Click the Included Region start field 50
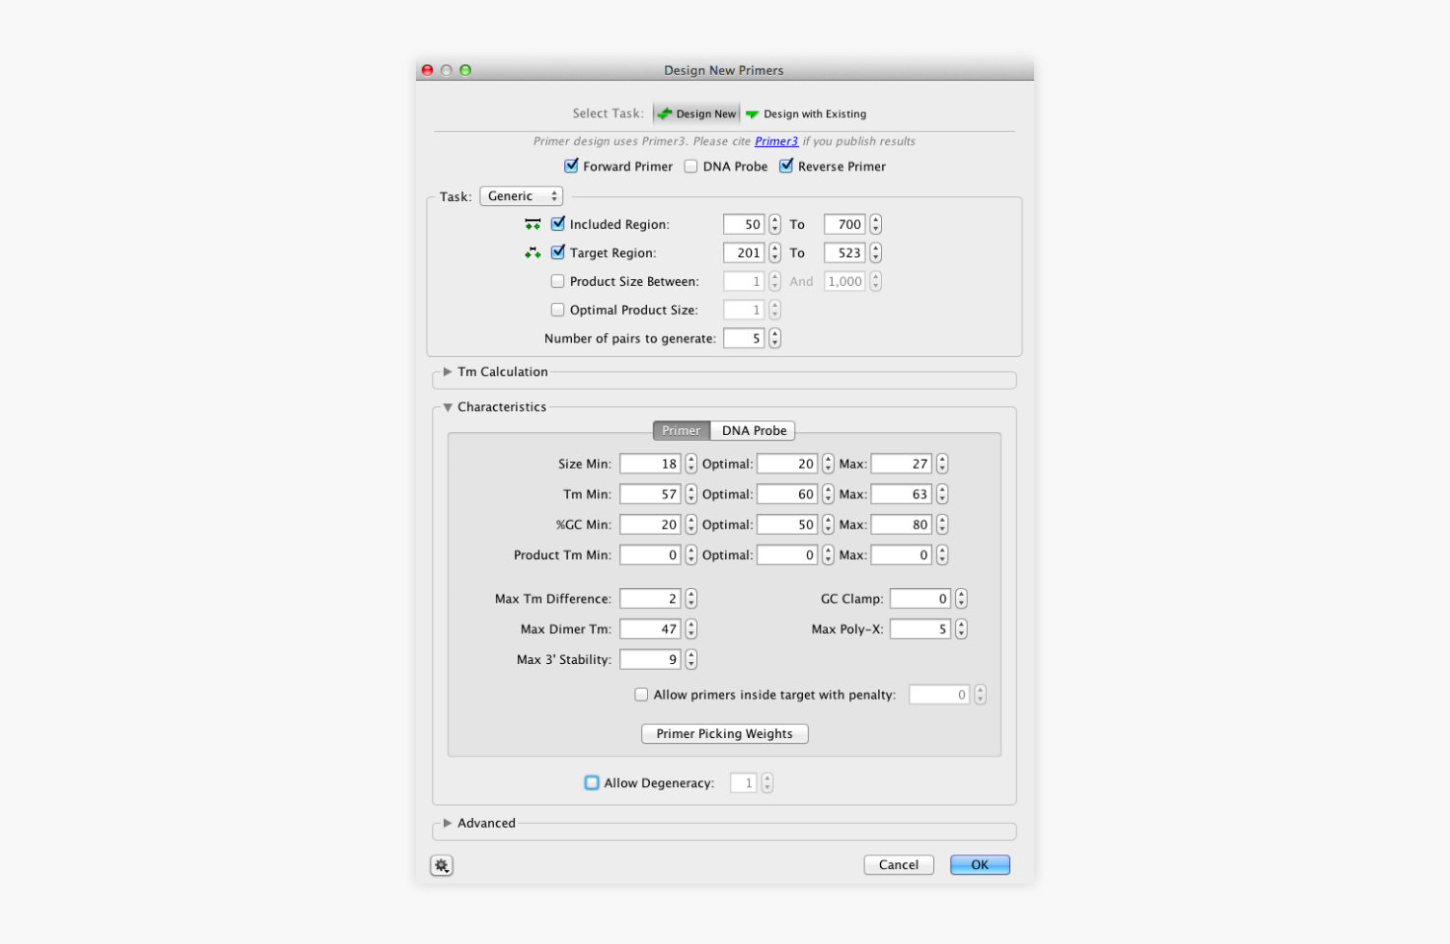 click(x=744, y=224)
